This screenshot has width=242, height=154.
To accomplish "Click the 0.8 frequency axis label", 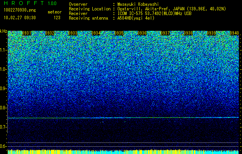I will pyautogui.click(x=3, y=108).
